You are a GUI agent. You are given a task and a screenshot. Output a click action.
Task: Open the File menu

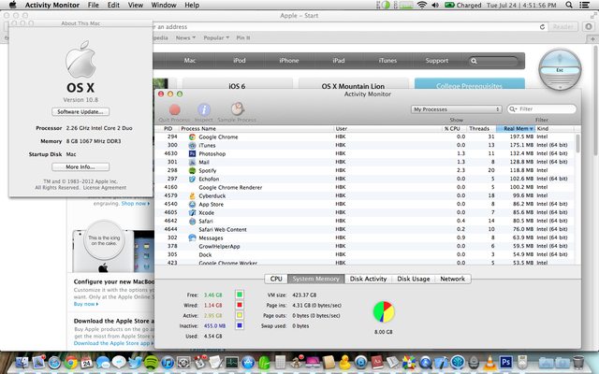pos(94,5)
